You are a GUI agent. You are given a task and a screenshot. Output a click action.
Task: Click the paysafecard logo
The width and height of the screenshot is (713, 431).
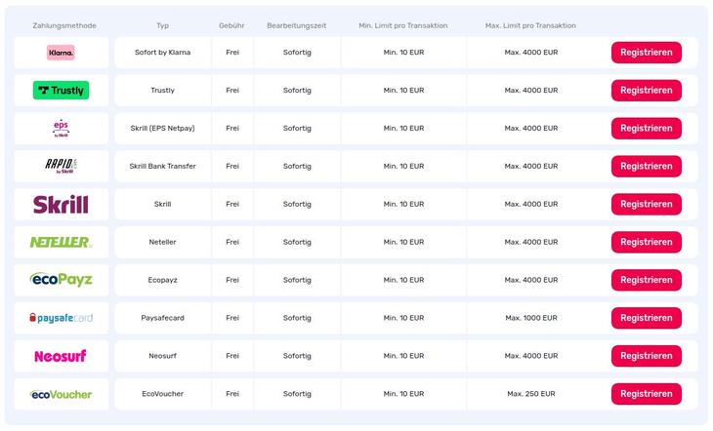coord(61,318)
